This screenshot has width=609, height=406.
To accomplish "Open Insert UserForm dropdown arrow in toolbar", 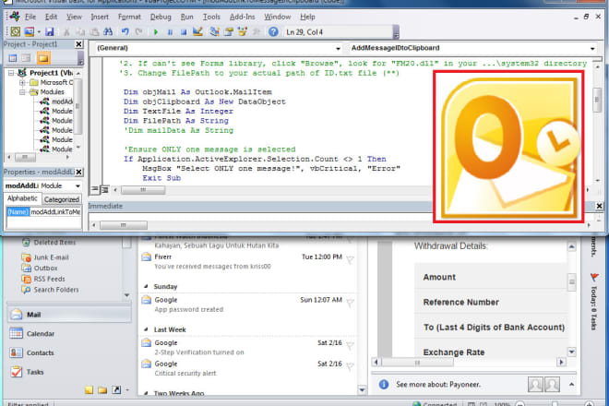I will 39,32.
